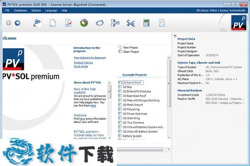The height and width of the screenshot is (166, 250).
Task: Click scroll-up arrow of news list
Action: pos(110,83)
